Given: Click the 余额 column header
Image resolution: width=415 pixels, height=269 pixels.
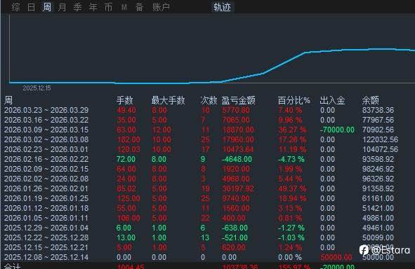Looking at the screenshot, I should [x=371, y=100].
